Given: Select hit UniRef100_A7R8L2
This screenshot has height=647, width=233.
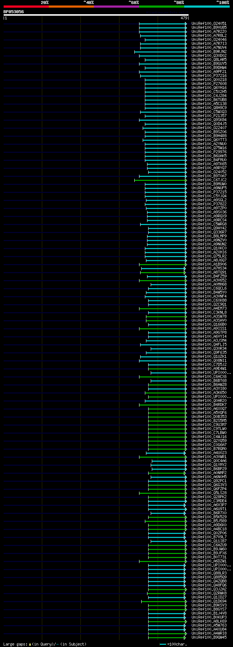Looking at the screenshot, I should click(x=209, y=35).
